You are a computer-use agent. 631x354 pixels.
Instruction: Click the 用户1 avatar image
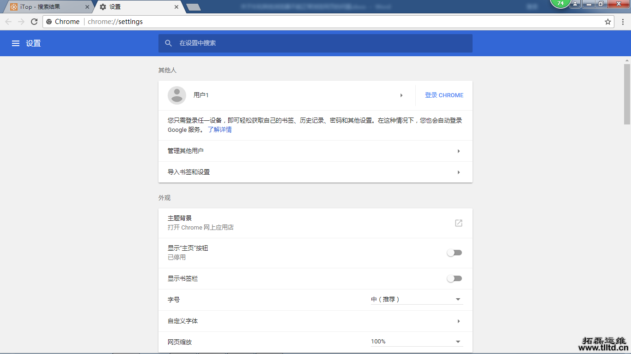point(176,95)
